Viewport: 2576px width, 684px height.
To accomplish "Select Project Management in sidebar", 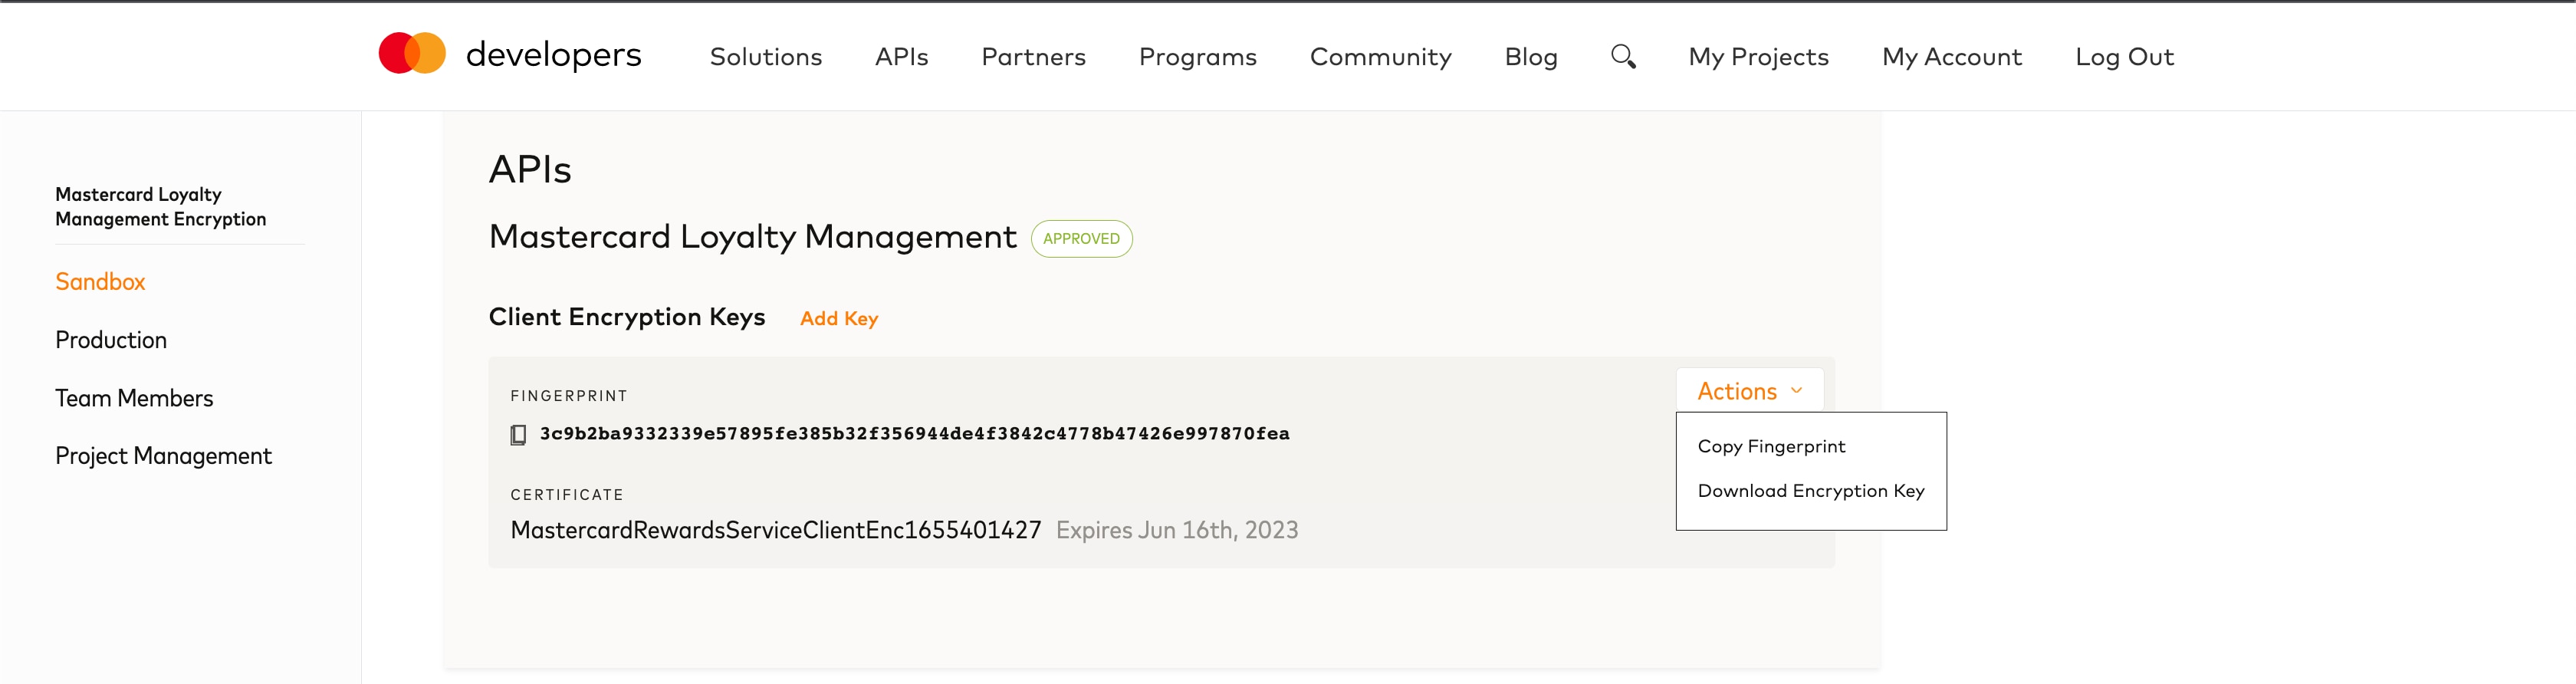I will [x=163, y=456].
